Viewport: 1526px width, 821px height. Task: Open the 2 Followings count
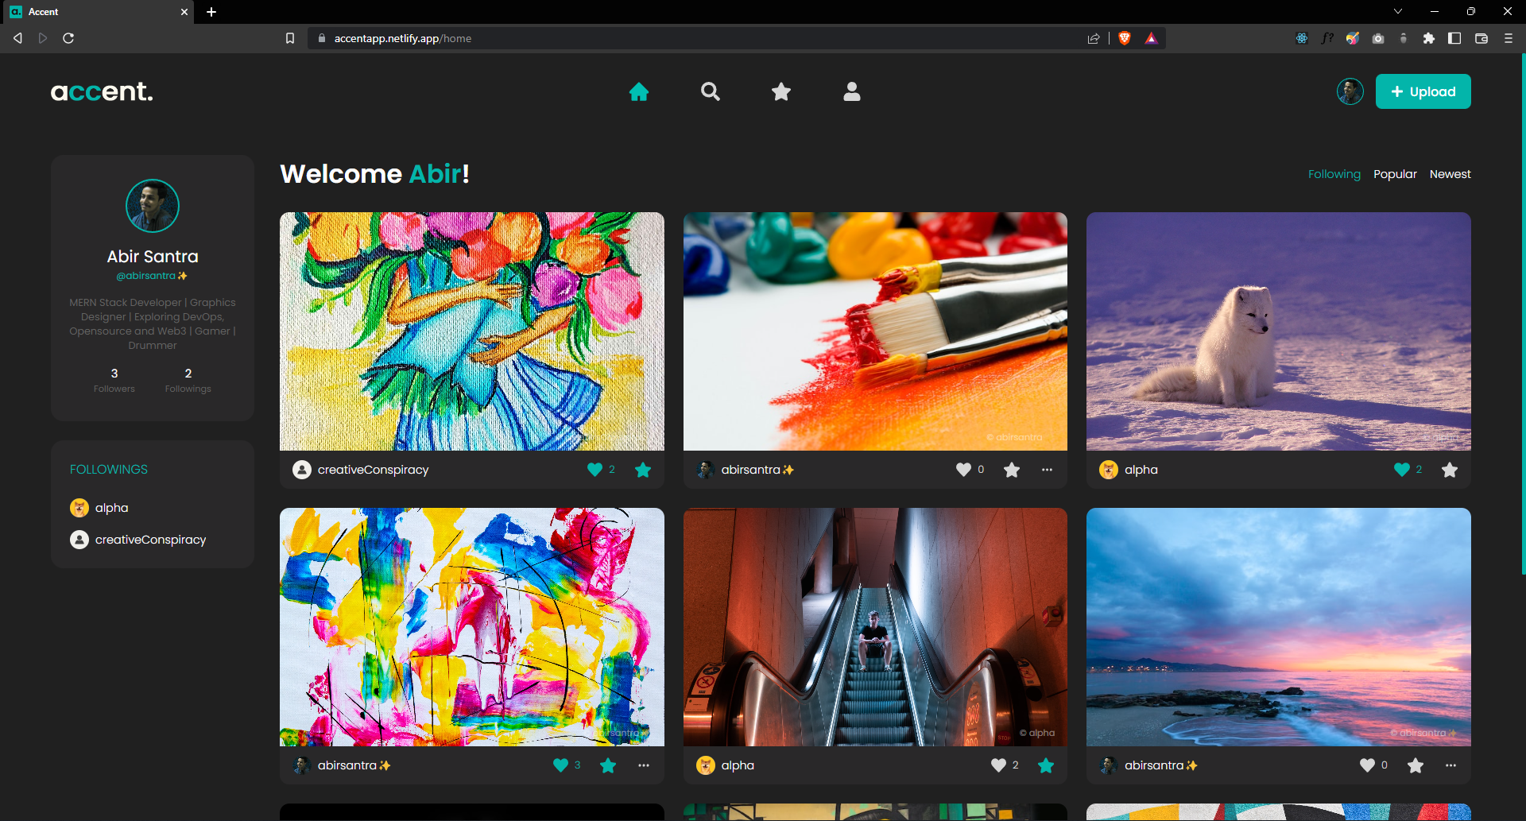point(188,380)
